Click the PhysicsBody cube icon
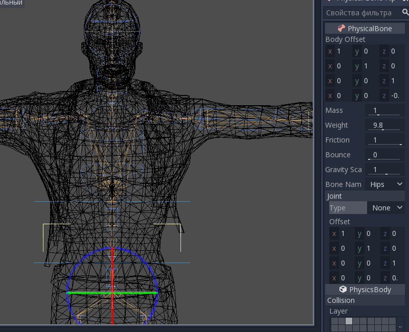 point(343,289)
